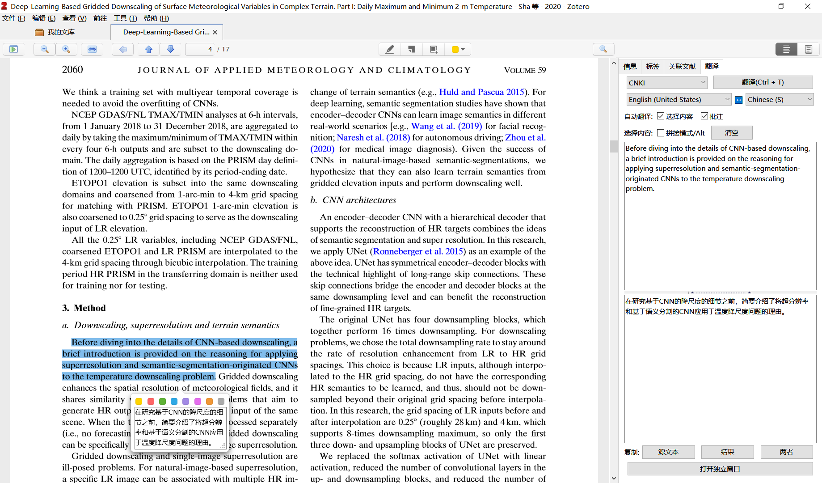Screen dimensions: 822x483
Task: Open the 编辑 (E) menu
Action: [x=44, y=18]
